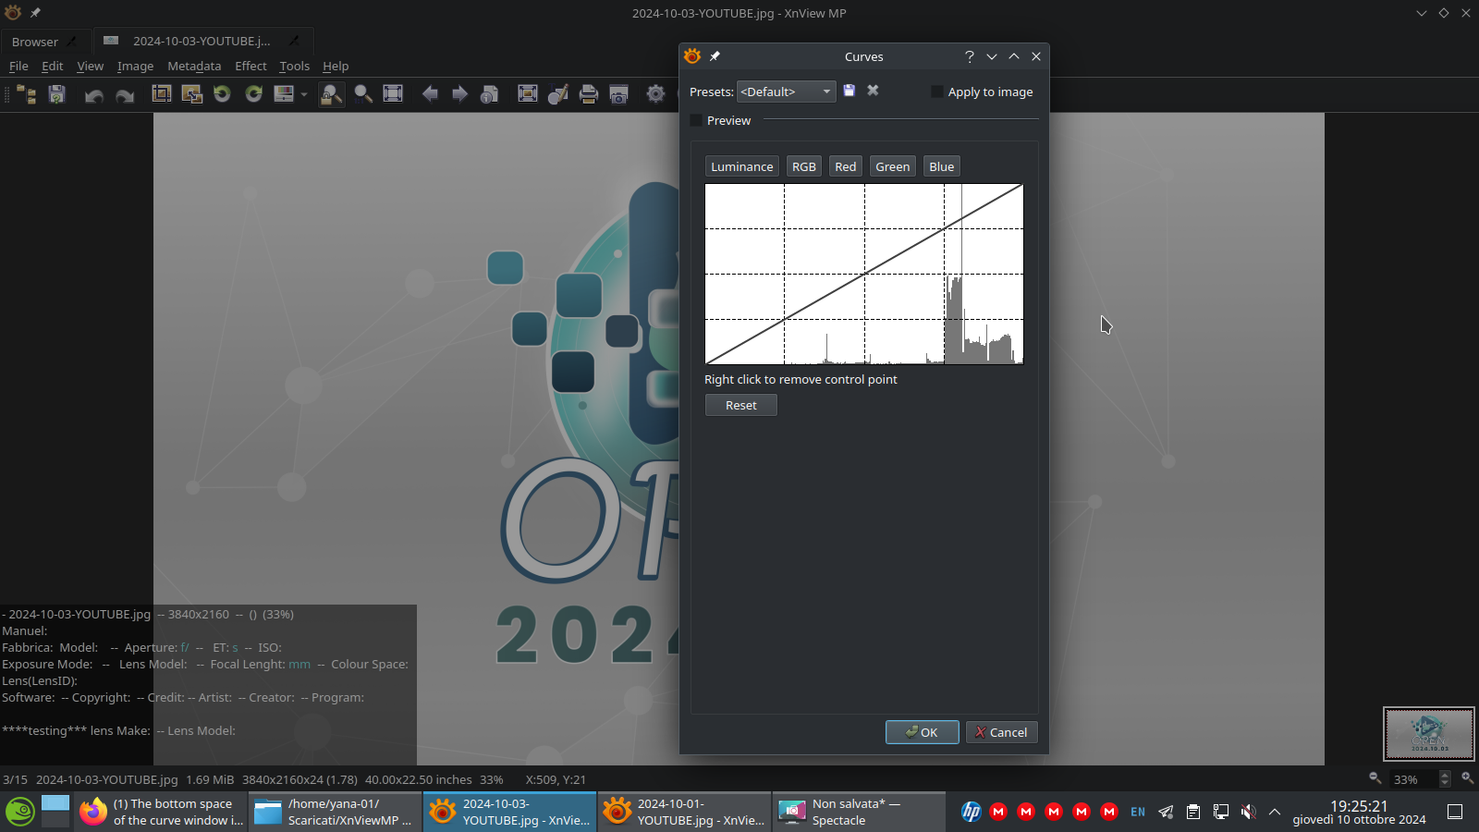The image size is (1479, 832).
Task: Click the Print icon in toolbar
Action: point(588,93)
